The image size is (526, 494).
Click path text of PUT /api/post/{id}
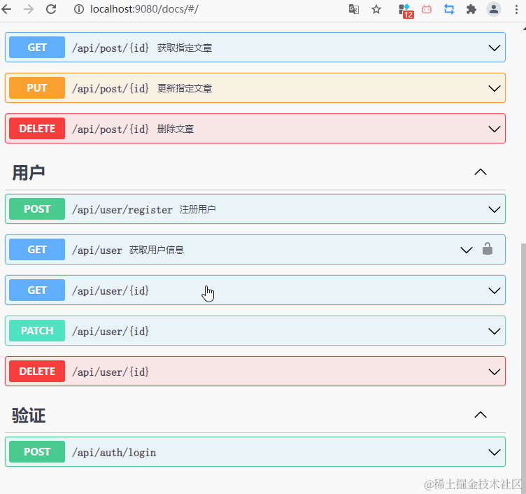coord(111,89)
